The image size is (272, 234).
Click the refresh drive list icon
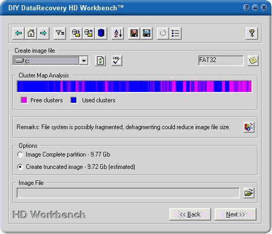tap(100, 60)
